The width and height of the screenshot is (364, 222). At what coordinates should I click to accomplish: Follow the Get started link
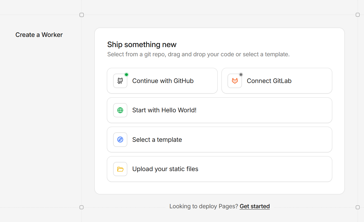254,206
